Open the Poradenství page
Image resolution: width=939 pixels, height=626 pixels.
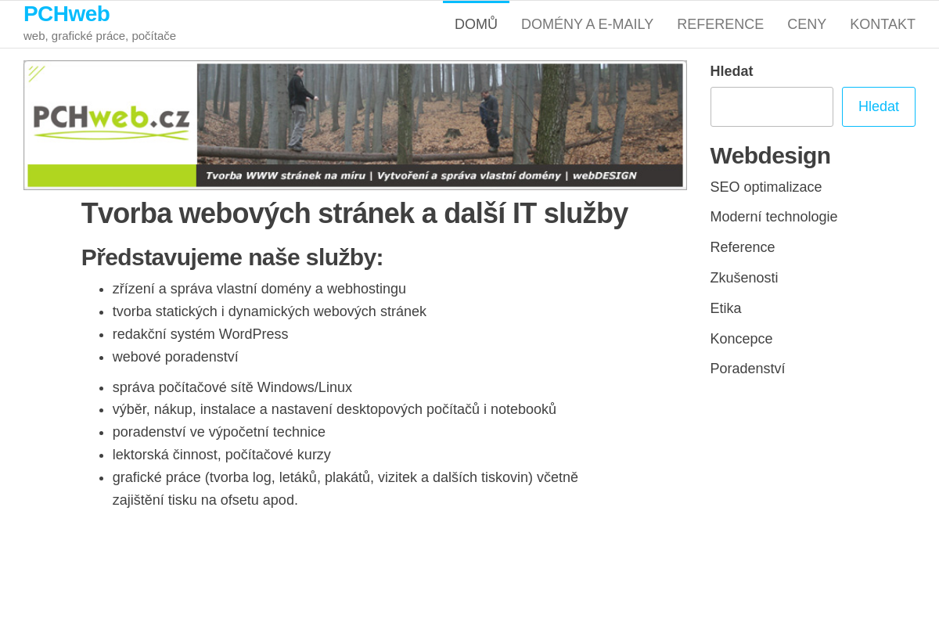pos(747,369)
